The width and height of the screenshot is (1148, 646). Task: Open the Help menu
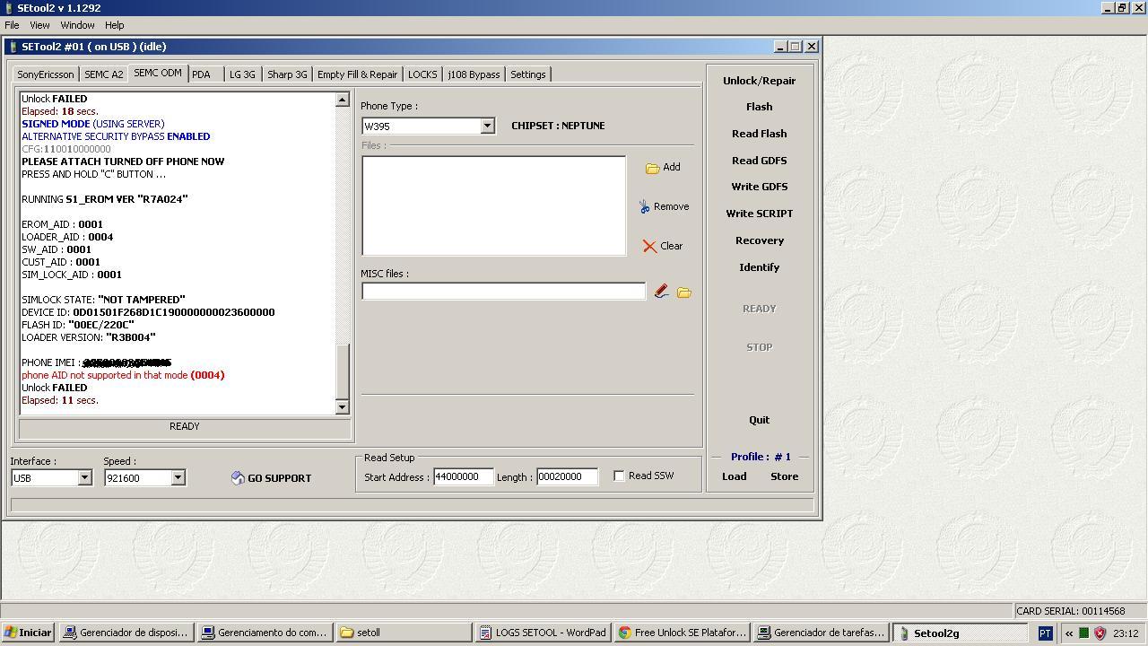click(x=114, y=25)
